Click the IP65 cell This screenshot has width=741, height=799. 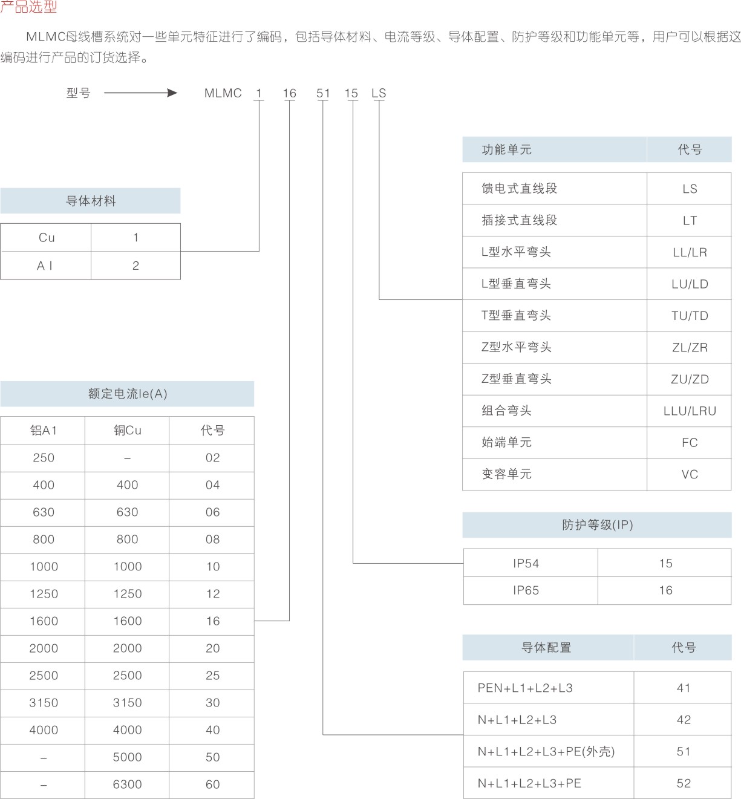(x=526, y=590)
